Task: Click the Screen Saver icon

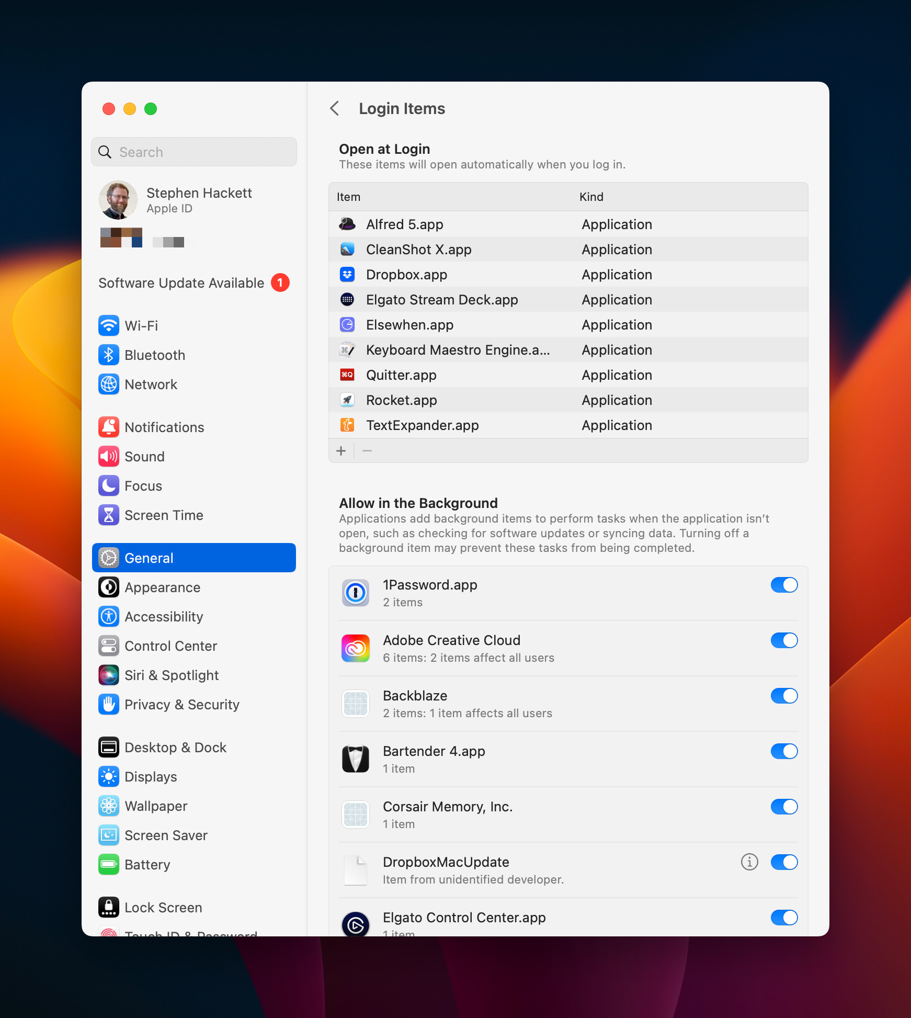Action: pyautogui.click(x=109, y=835)
